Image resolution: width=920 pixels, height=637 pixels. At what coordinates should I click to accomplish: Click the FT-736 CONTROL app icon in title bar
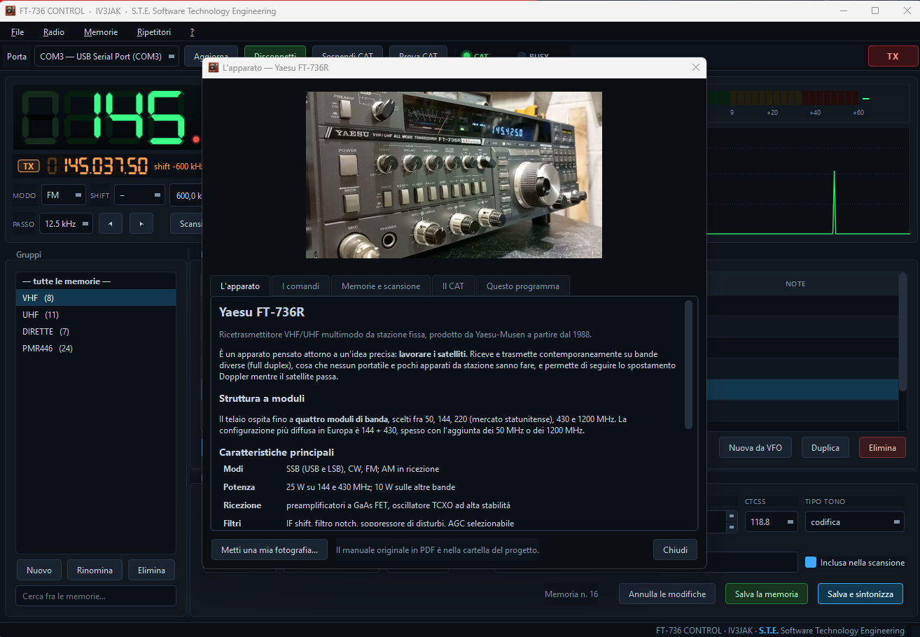[x=11, y=10]
